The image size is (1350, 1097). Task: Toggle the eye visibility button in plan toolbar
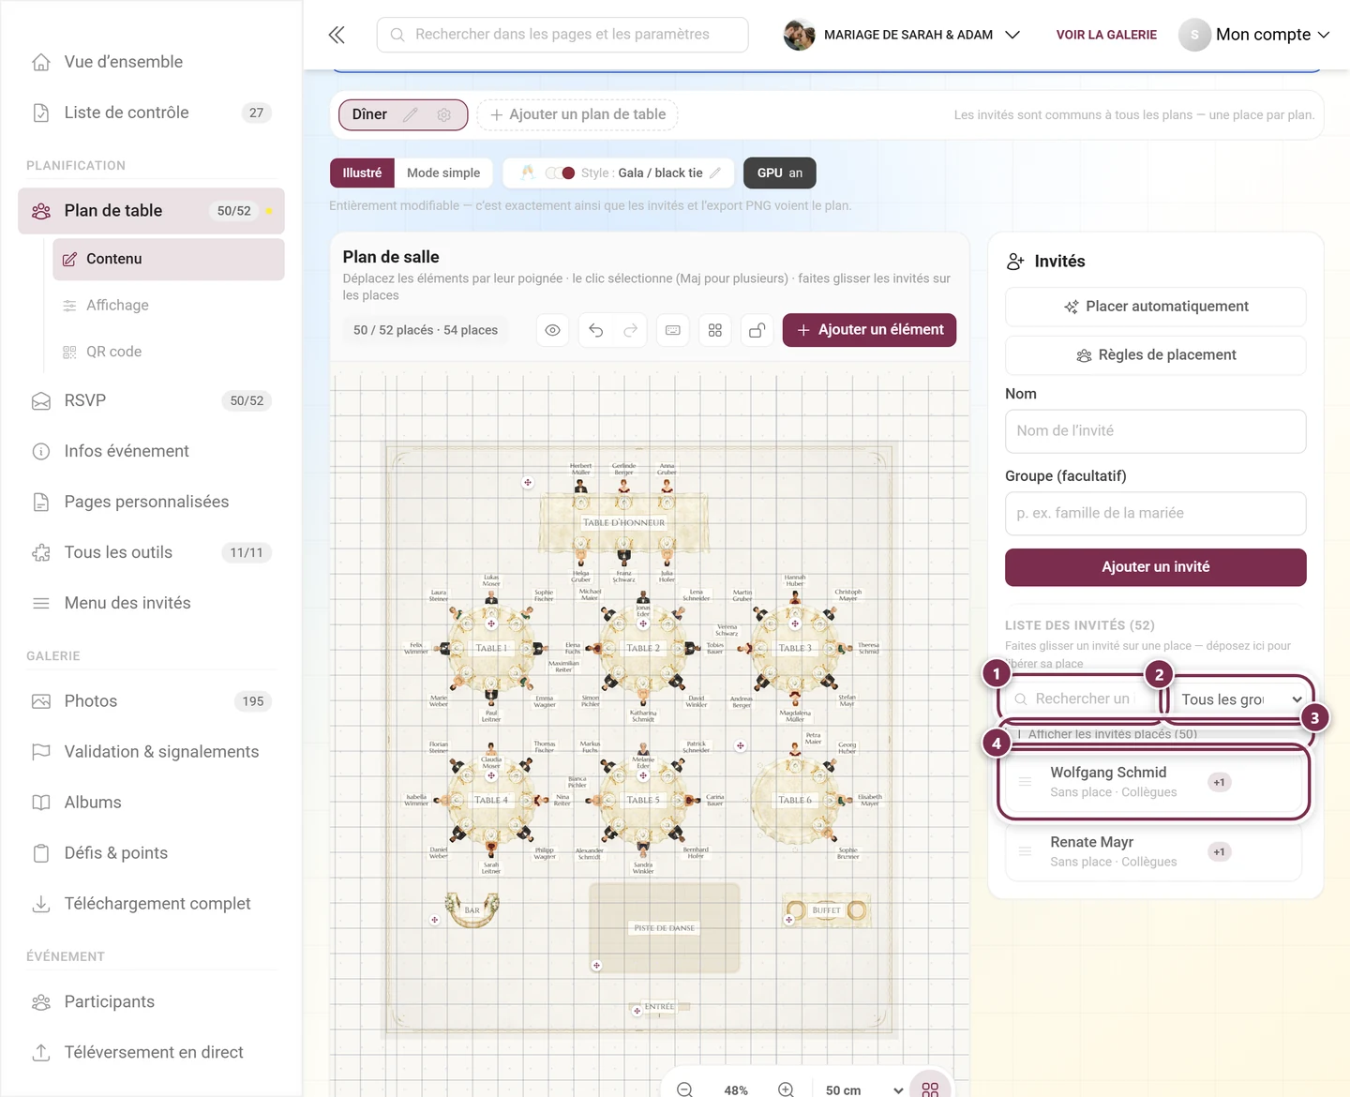pyautogui.click(x=553, y=330)
